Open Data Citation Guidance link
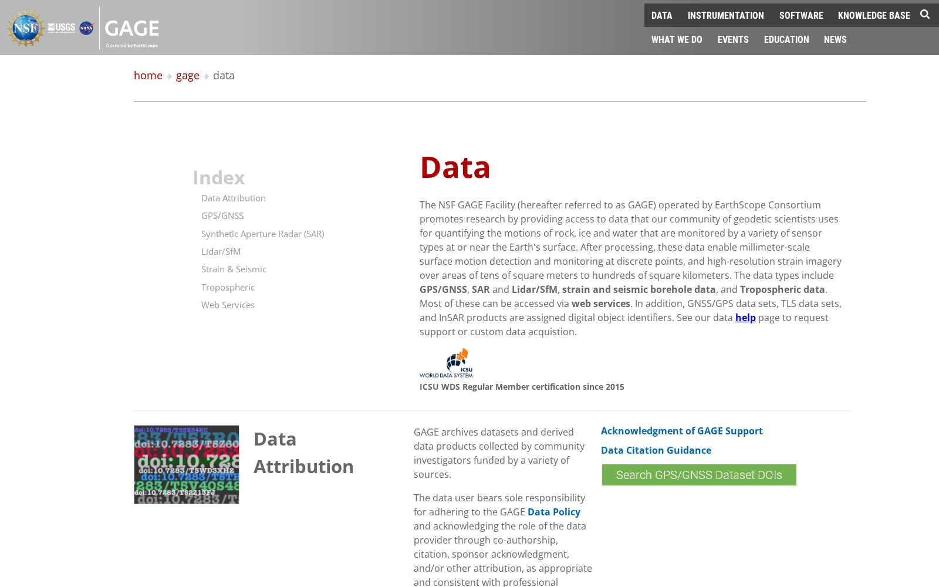 point(656,450)
